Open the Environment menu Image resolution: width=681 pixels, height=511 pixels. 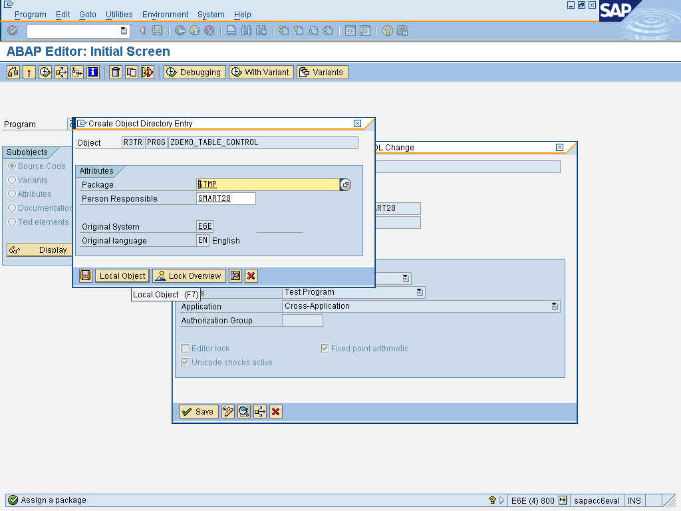(166, 15)
